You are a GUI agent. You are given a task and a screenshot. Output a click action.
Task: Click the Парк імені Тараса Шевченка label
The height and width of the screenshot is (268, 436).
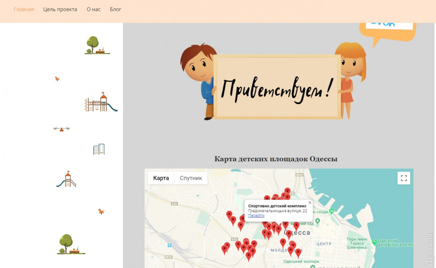(x=357, y=243)
